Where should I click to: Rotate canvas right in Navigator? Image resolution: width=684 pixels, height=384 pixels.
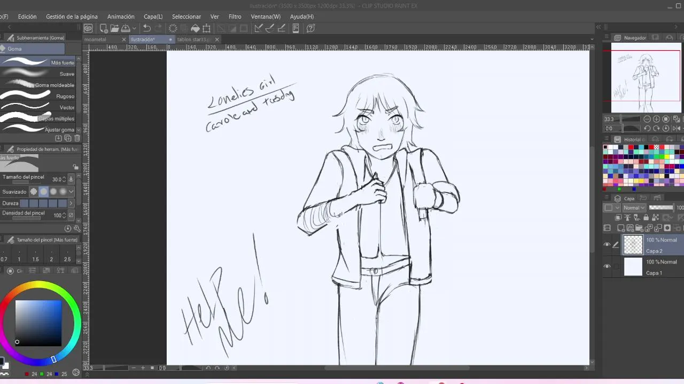[x=656, y=129]
